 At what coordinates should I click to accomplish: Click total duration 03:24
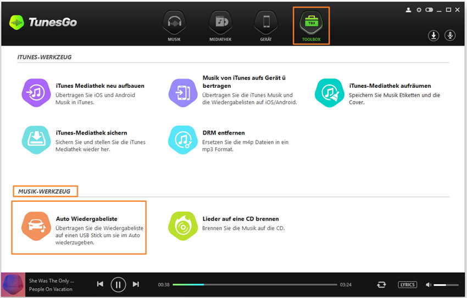coord(346,285)
